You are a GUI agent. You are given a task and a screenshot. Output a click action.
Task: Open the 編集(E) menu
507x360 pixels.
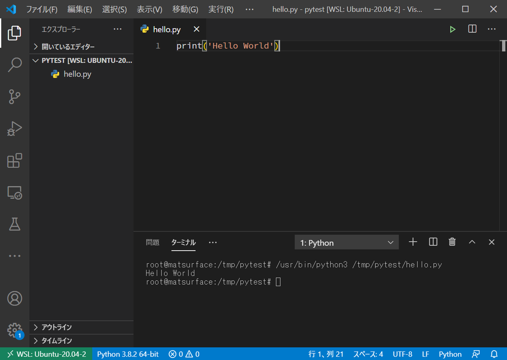coord(80,9)
